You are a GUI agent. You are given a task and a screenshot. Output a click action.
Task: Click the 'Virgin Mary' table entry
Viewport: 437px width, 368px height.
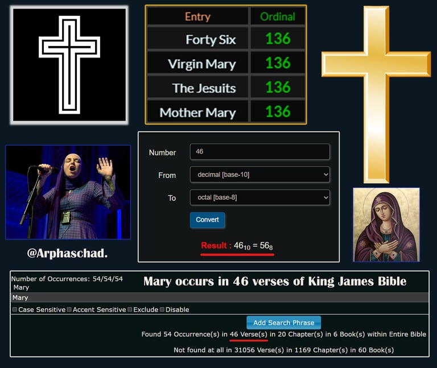pyautogui.click(x=202, y=64)
